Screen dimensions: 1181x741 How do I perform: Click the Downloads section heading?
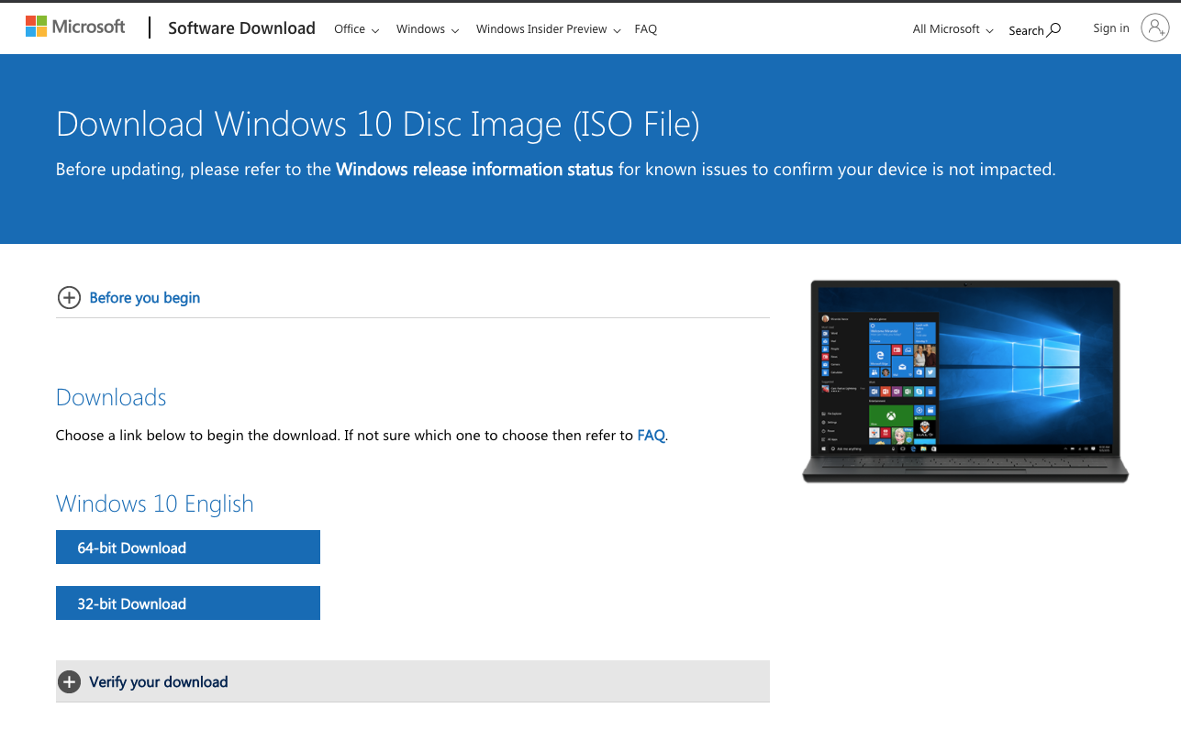point(111,397)
